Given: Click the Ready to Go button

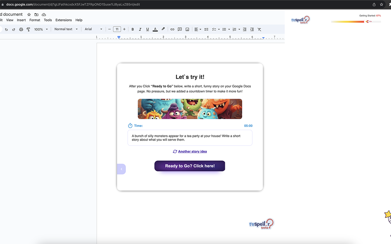Looking at the screenshot, I should pos(190,166).
